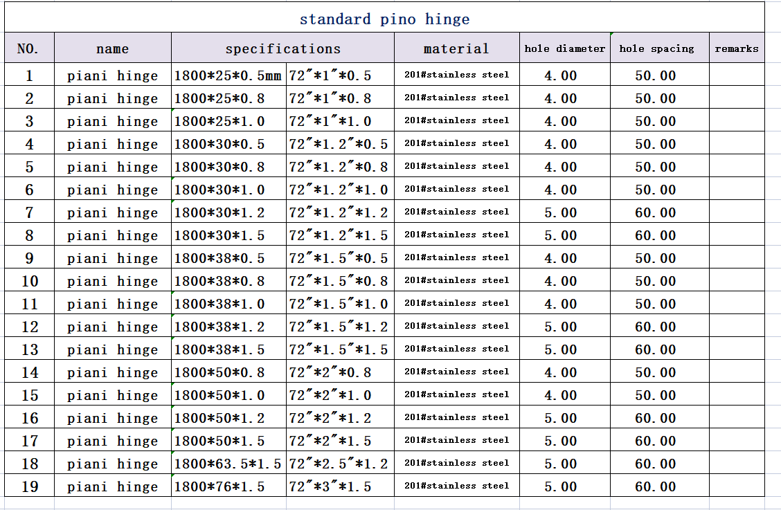The image size is (781, 510).
Task: Select the hole spacing value in row 16
Action: click(x=655, y=418)
